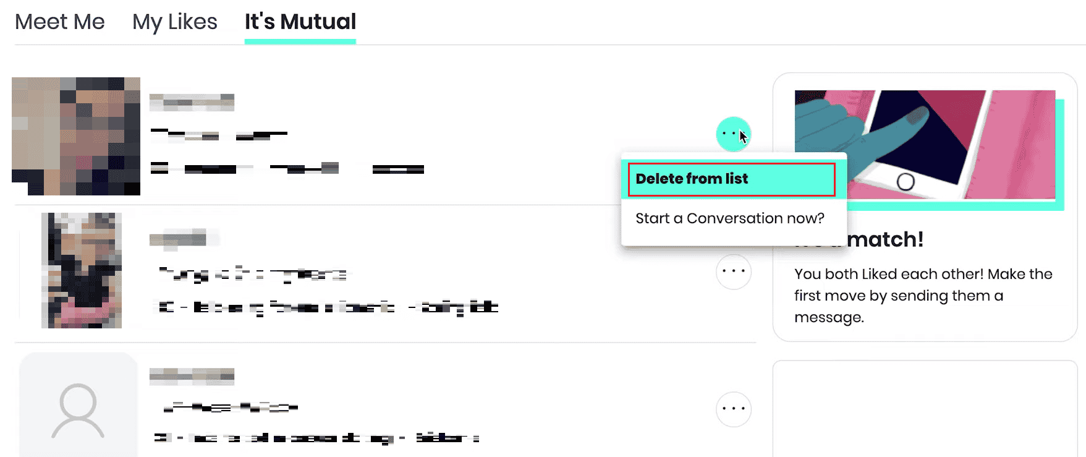
Task: Click the second match's three-dot menu circle
Action: [x=733, y=271]
